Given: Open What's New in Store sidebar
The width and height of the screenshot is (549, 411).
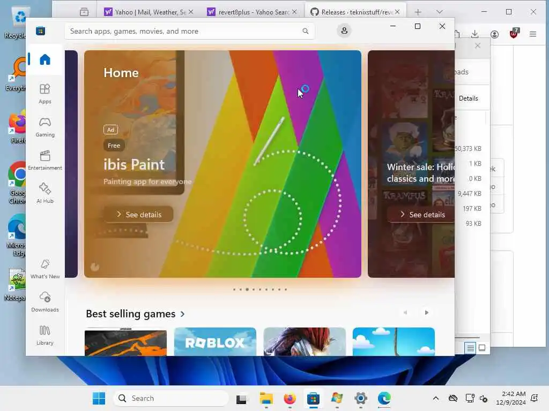Looking at the screenshot, I should click(x=45, y=269).
